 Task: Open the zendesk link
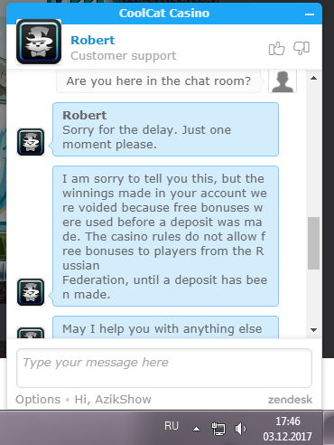click(290, 400)
